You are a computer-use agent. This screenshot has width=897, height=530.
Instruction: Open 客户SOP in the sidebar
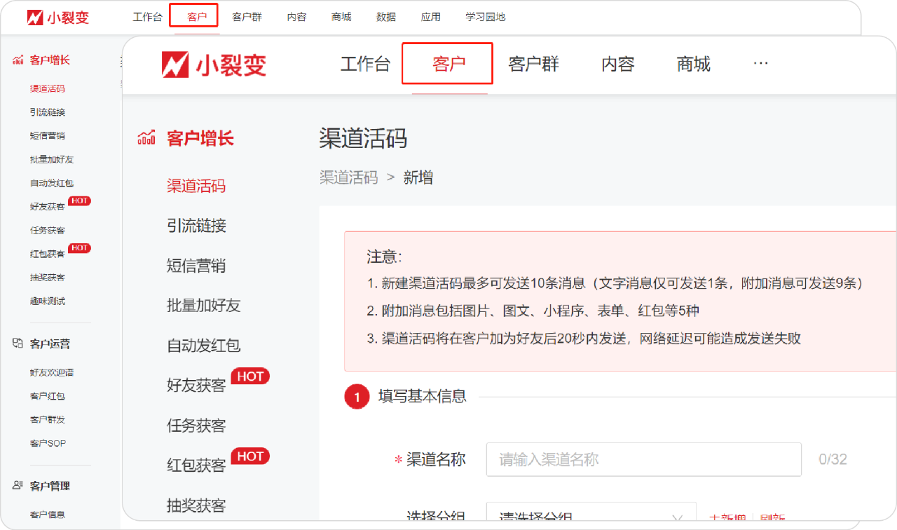(x=48, y=443)
